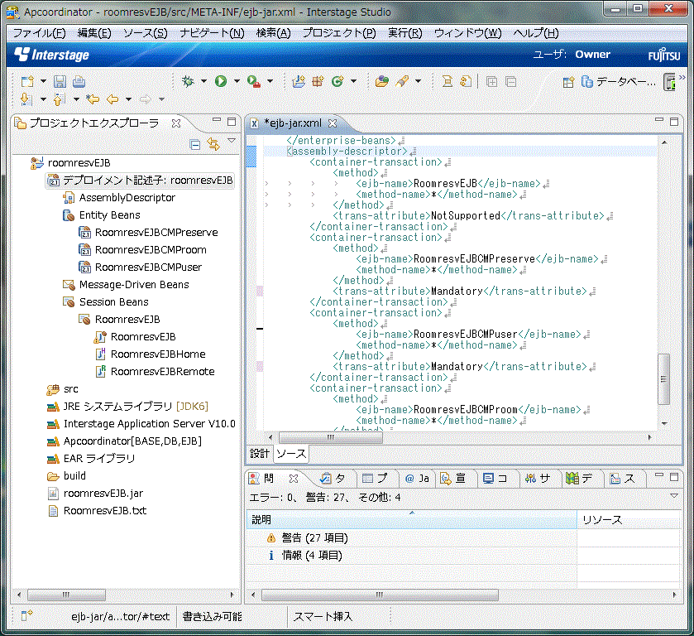Click the editor scroll-down arrow
694x636 pixels.
pos(664,424)
